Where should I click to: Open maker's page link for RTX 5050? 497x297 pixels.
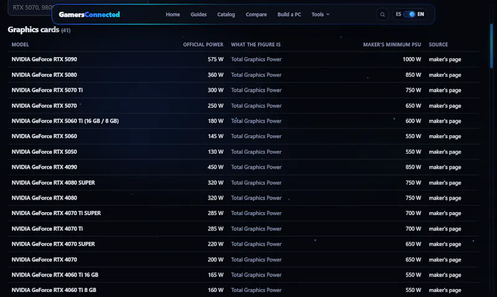pyautogui.click(x=445, y=152)
